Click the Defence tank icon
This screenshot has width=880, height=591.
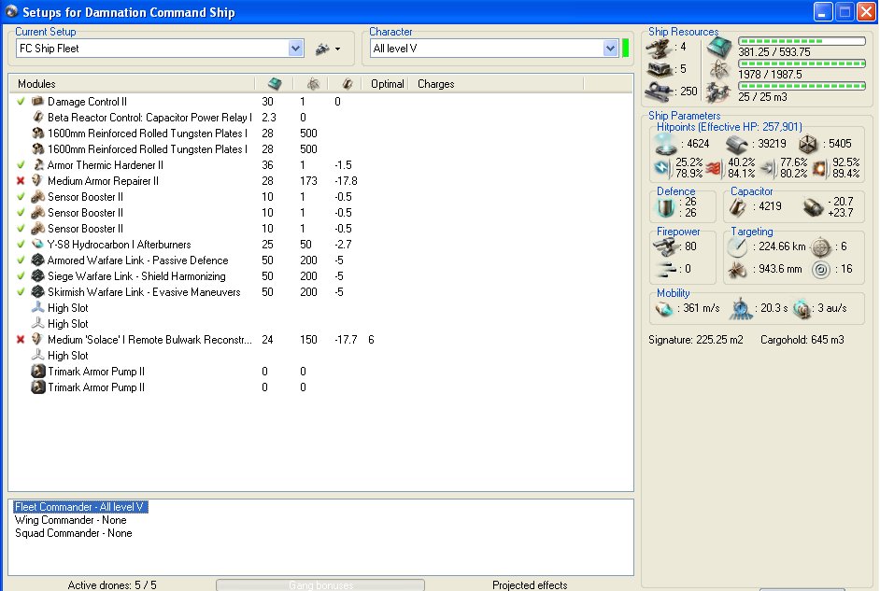tap(666, 207)
